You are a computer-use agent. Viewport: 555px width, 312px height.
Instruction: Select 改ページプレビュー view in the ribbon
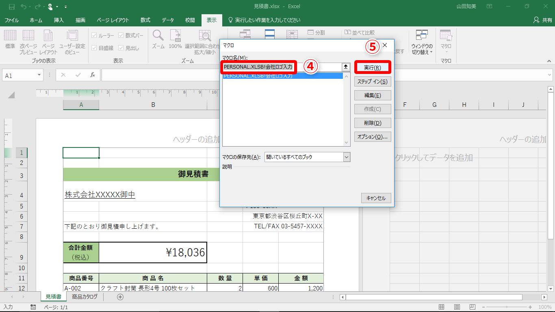[x=28, y=42]
